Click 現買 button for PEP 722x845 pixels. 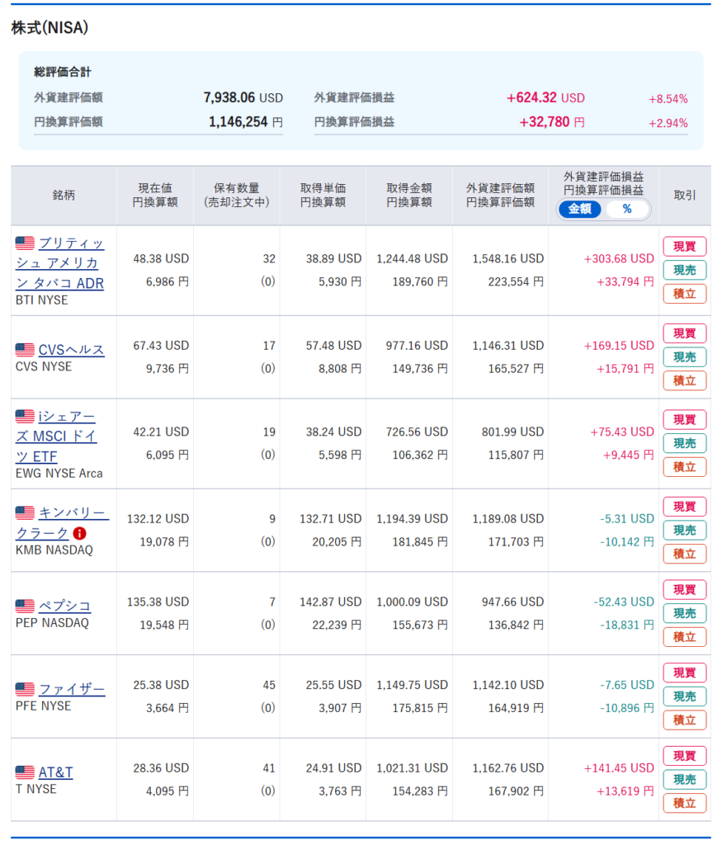click(684, 589)
